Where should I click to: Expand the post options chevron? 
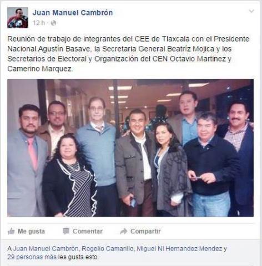(251, 11)
